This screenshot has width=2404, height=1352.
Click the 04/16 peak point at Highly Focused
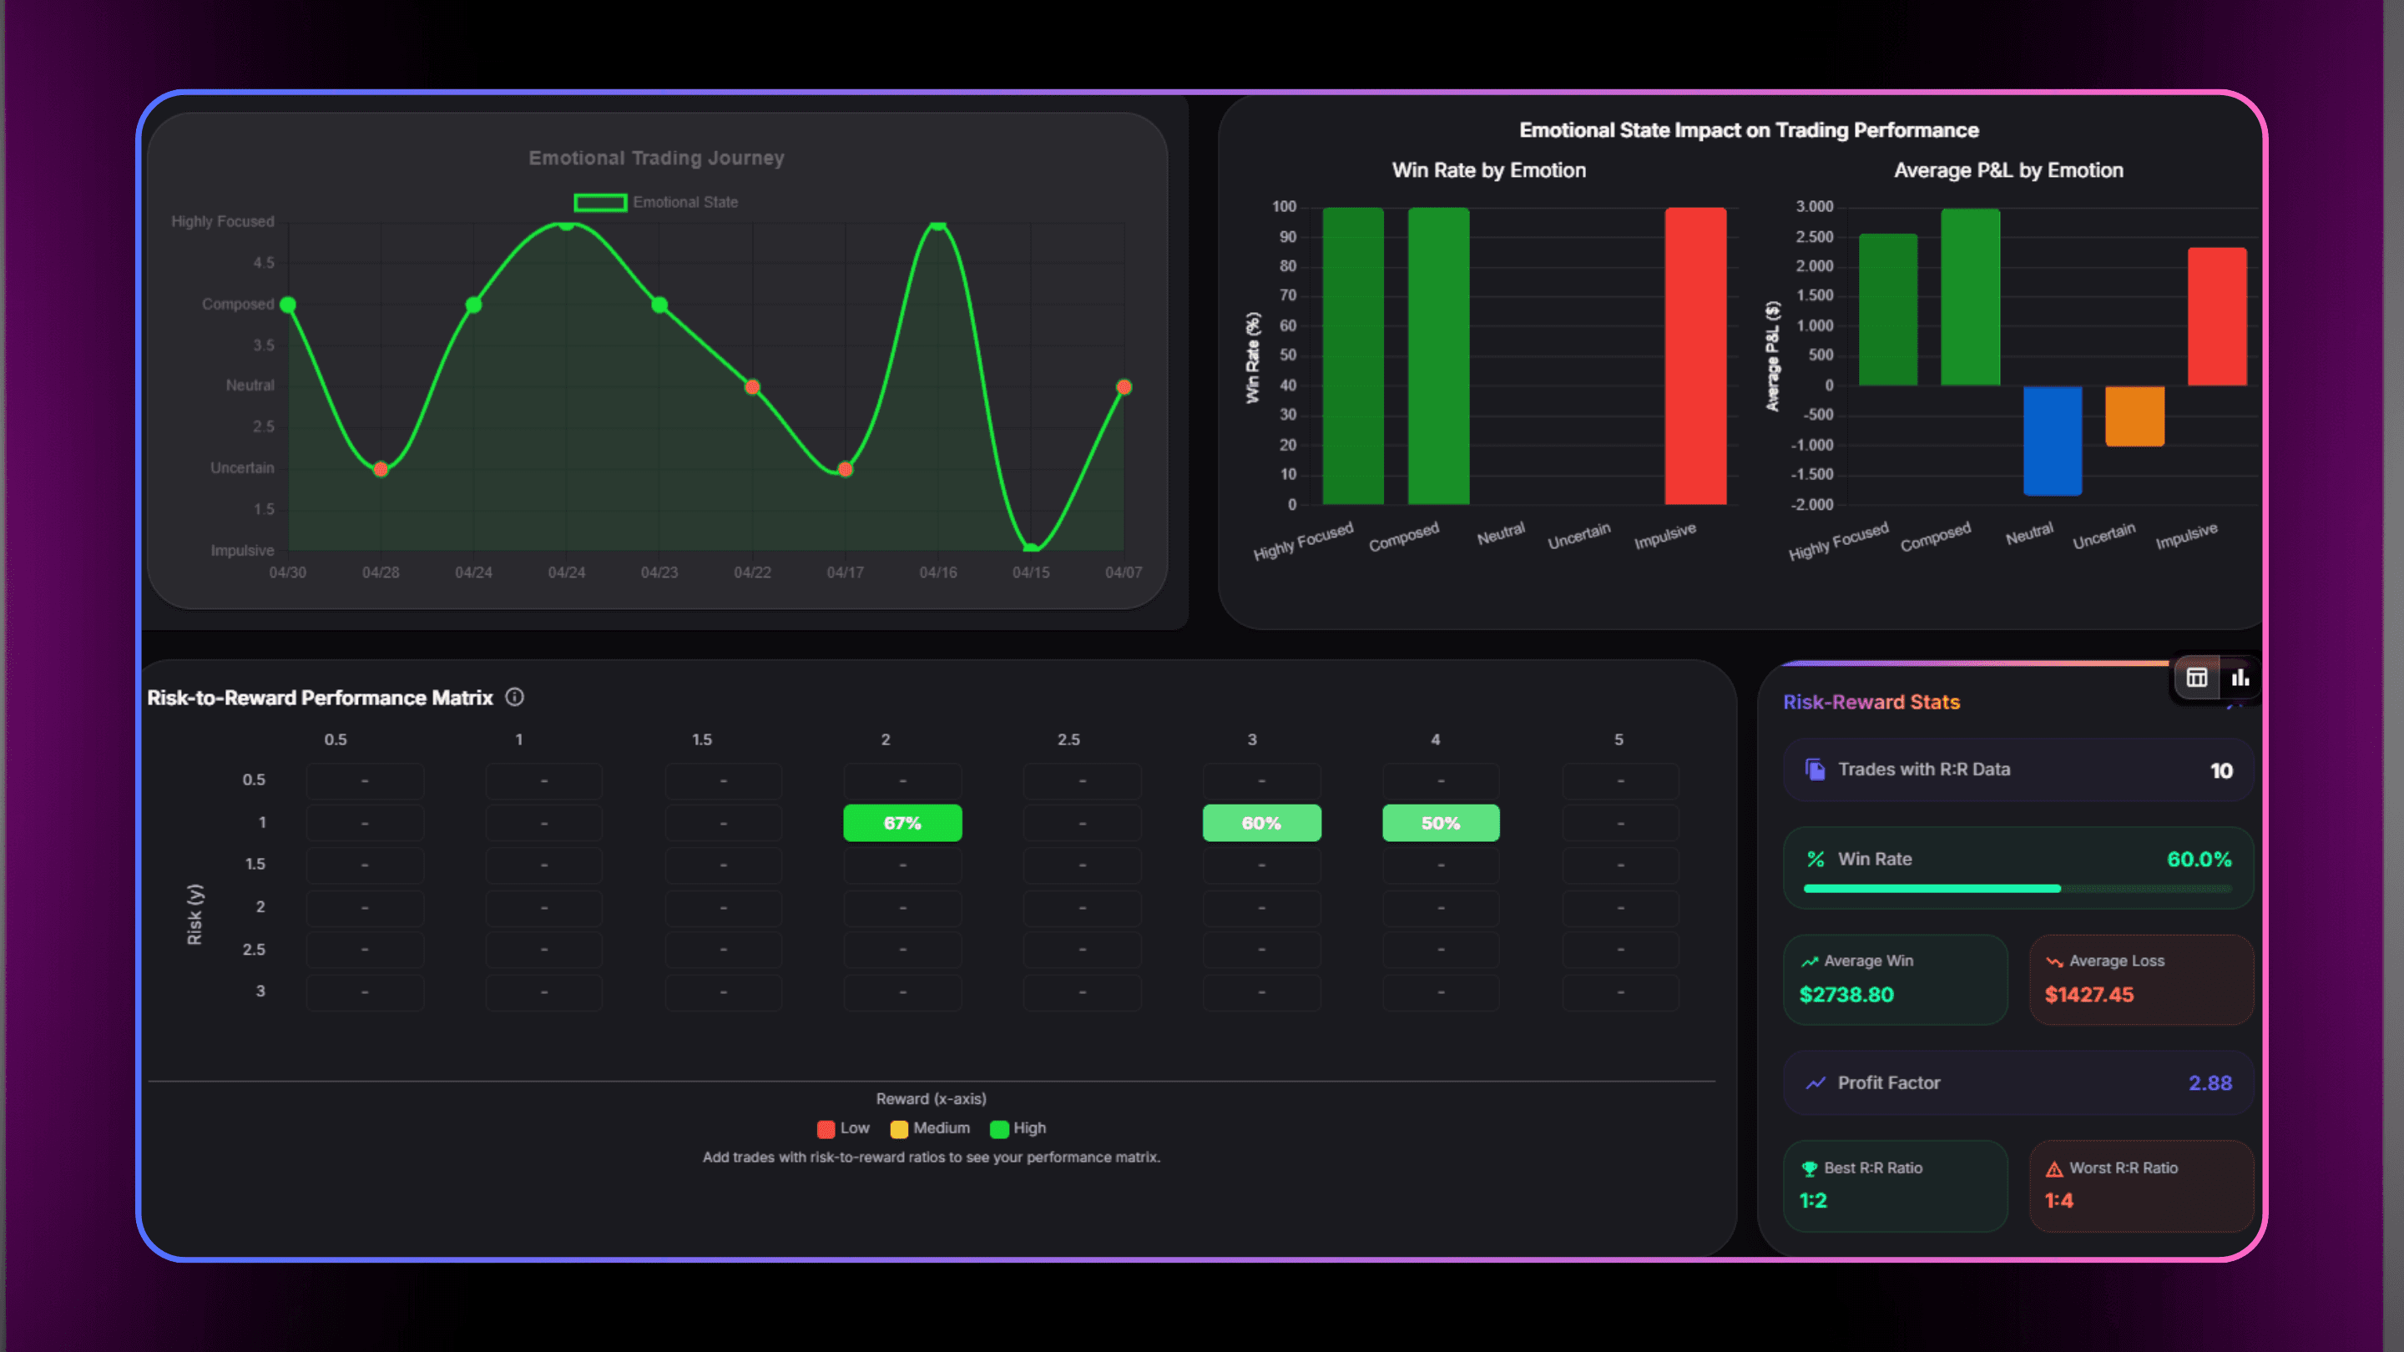pos(938,224)
